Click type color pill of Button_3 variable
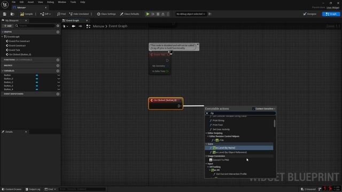 [x=37, y=86]
